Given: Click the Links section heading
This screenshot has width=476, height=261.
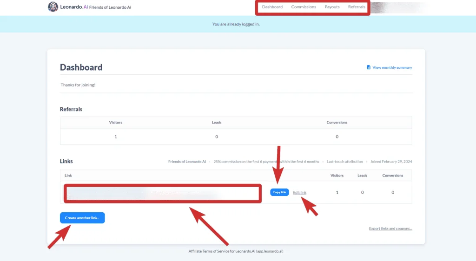Looking at the screenshot, I should (66, 161).
